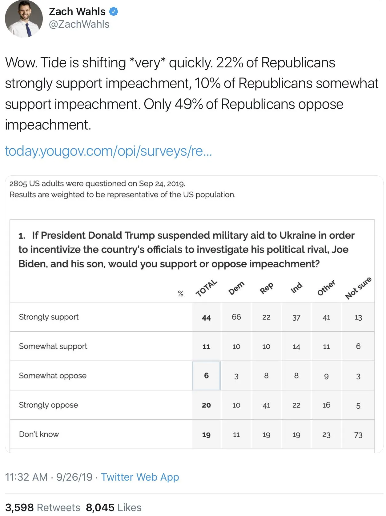Click the TOTAL column header
The image size is (386, 516).
(x=207, y=288)
